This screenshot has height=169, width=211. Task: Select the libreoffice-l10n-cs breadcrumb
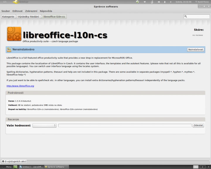pyautogui.click(x=54, y=16)
